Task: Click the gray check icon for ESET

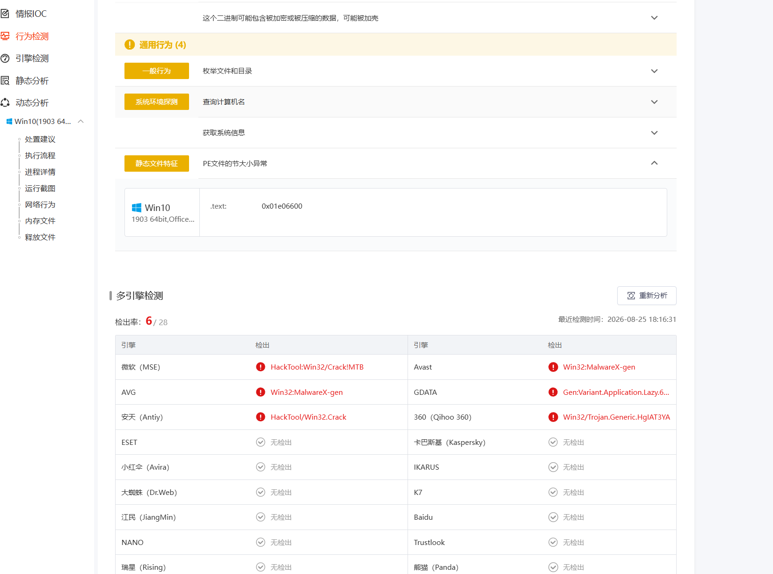Action: 261,442
